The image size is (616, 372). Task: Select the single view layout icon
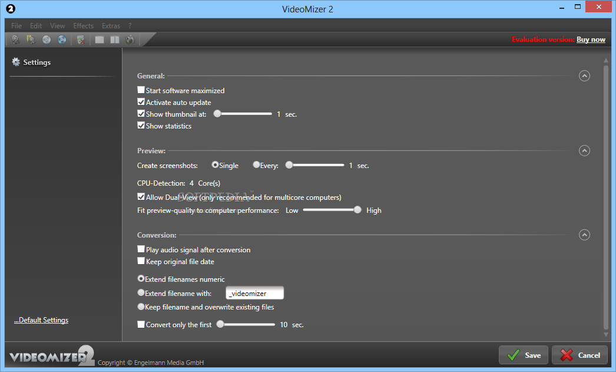click(x=100, y=39)
